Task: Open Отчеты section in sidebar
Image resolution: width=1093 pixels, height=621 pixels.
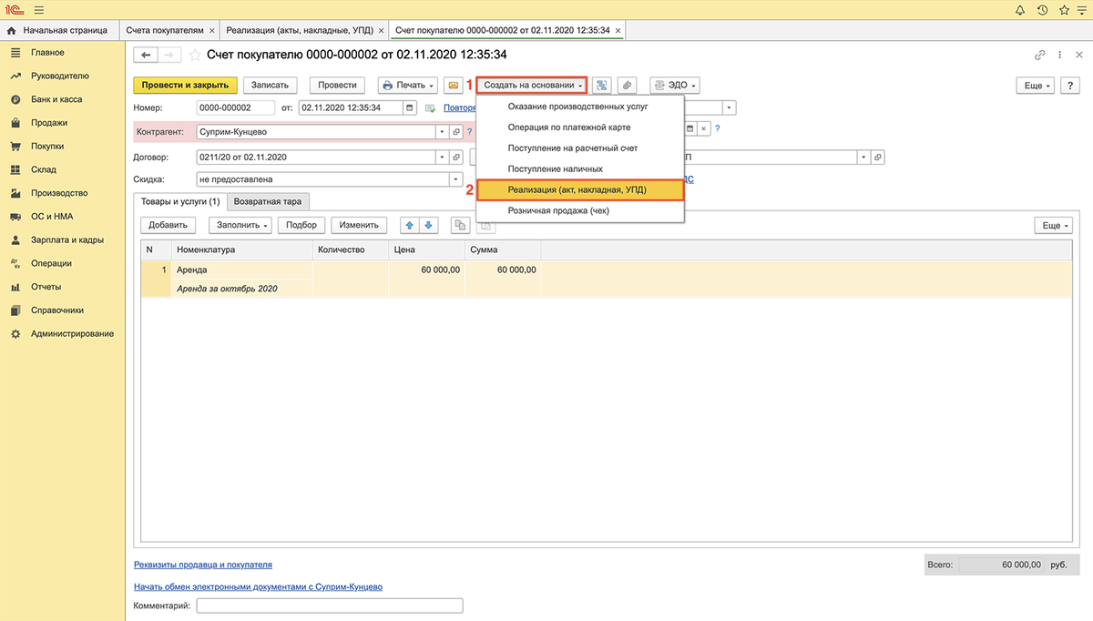Action: point(46,287)
